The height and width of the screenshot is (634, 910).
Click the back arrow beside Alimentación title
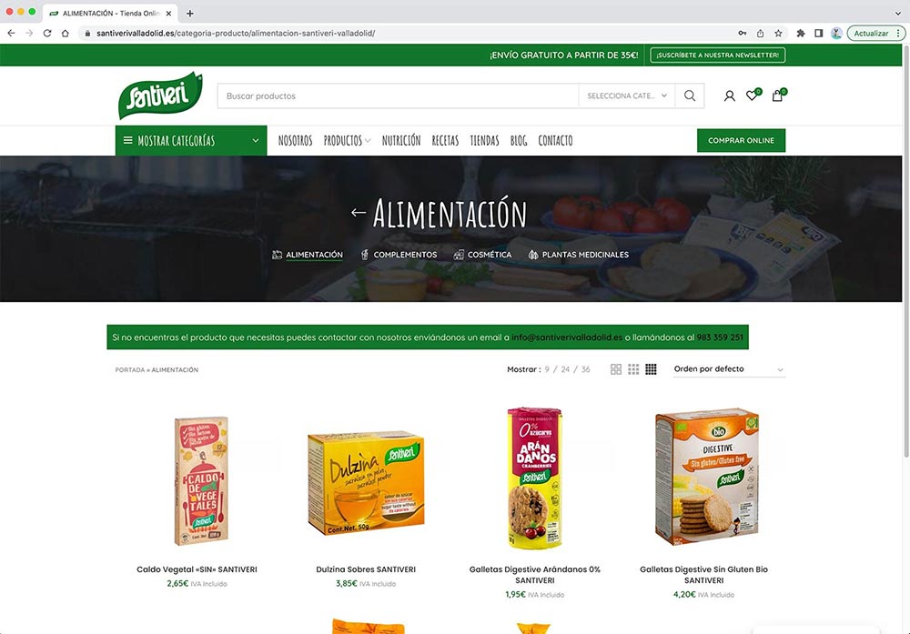(x=358, y=213)
